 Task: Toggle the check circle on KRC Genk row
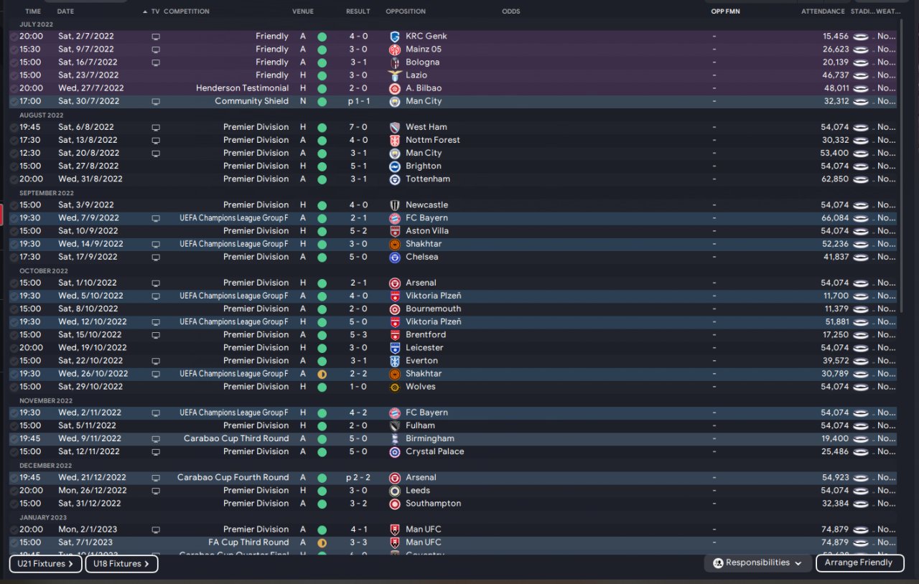coord(14,37)
